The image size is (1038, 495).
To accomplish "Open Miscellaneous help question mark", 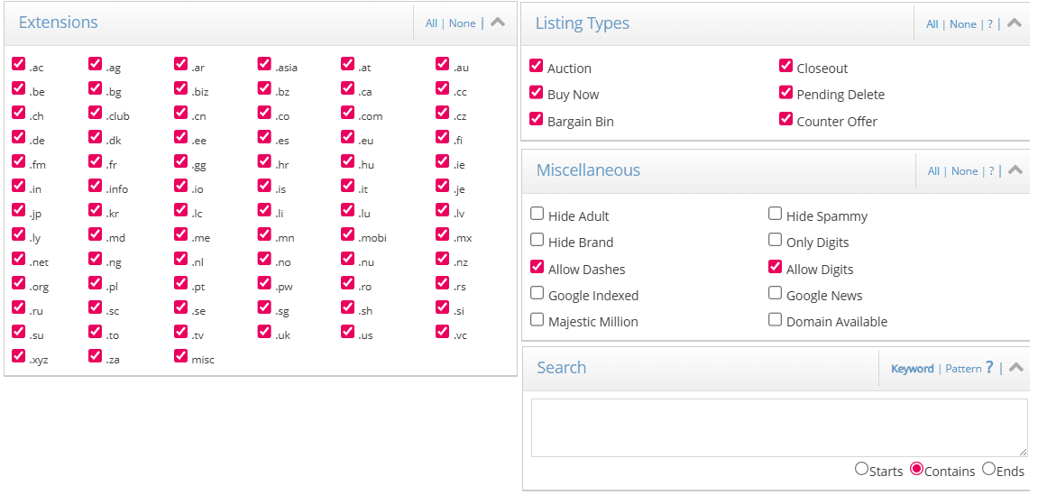I will (992, 170).
